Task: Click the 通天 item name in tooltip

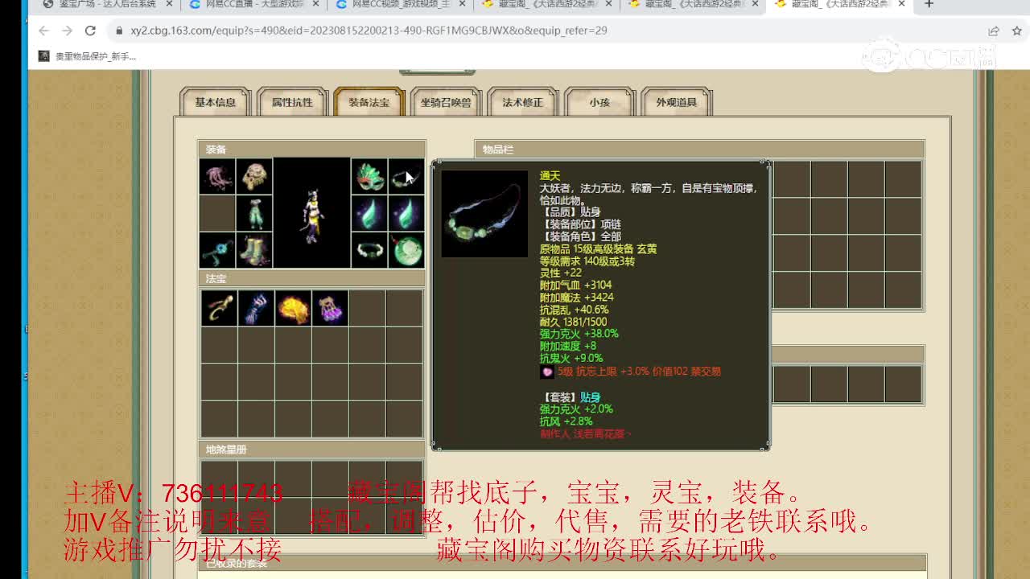Action: (550, 176)
